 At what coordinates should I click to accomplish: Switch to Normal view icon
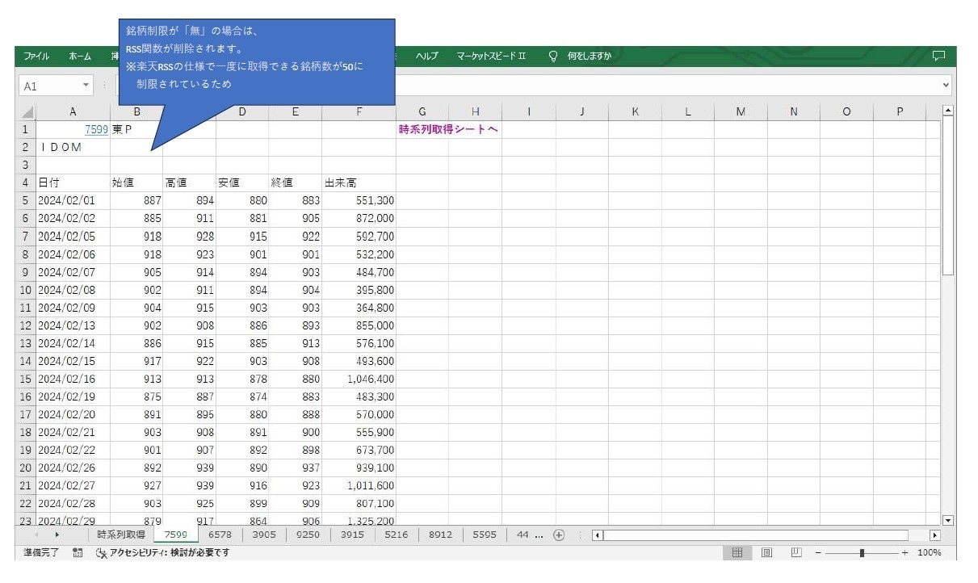(x=737, y=553)
